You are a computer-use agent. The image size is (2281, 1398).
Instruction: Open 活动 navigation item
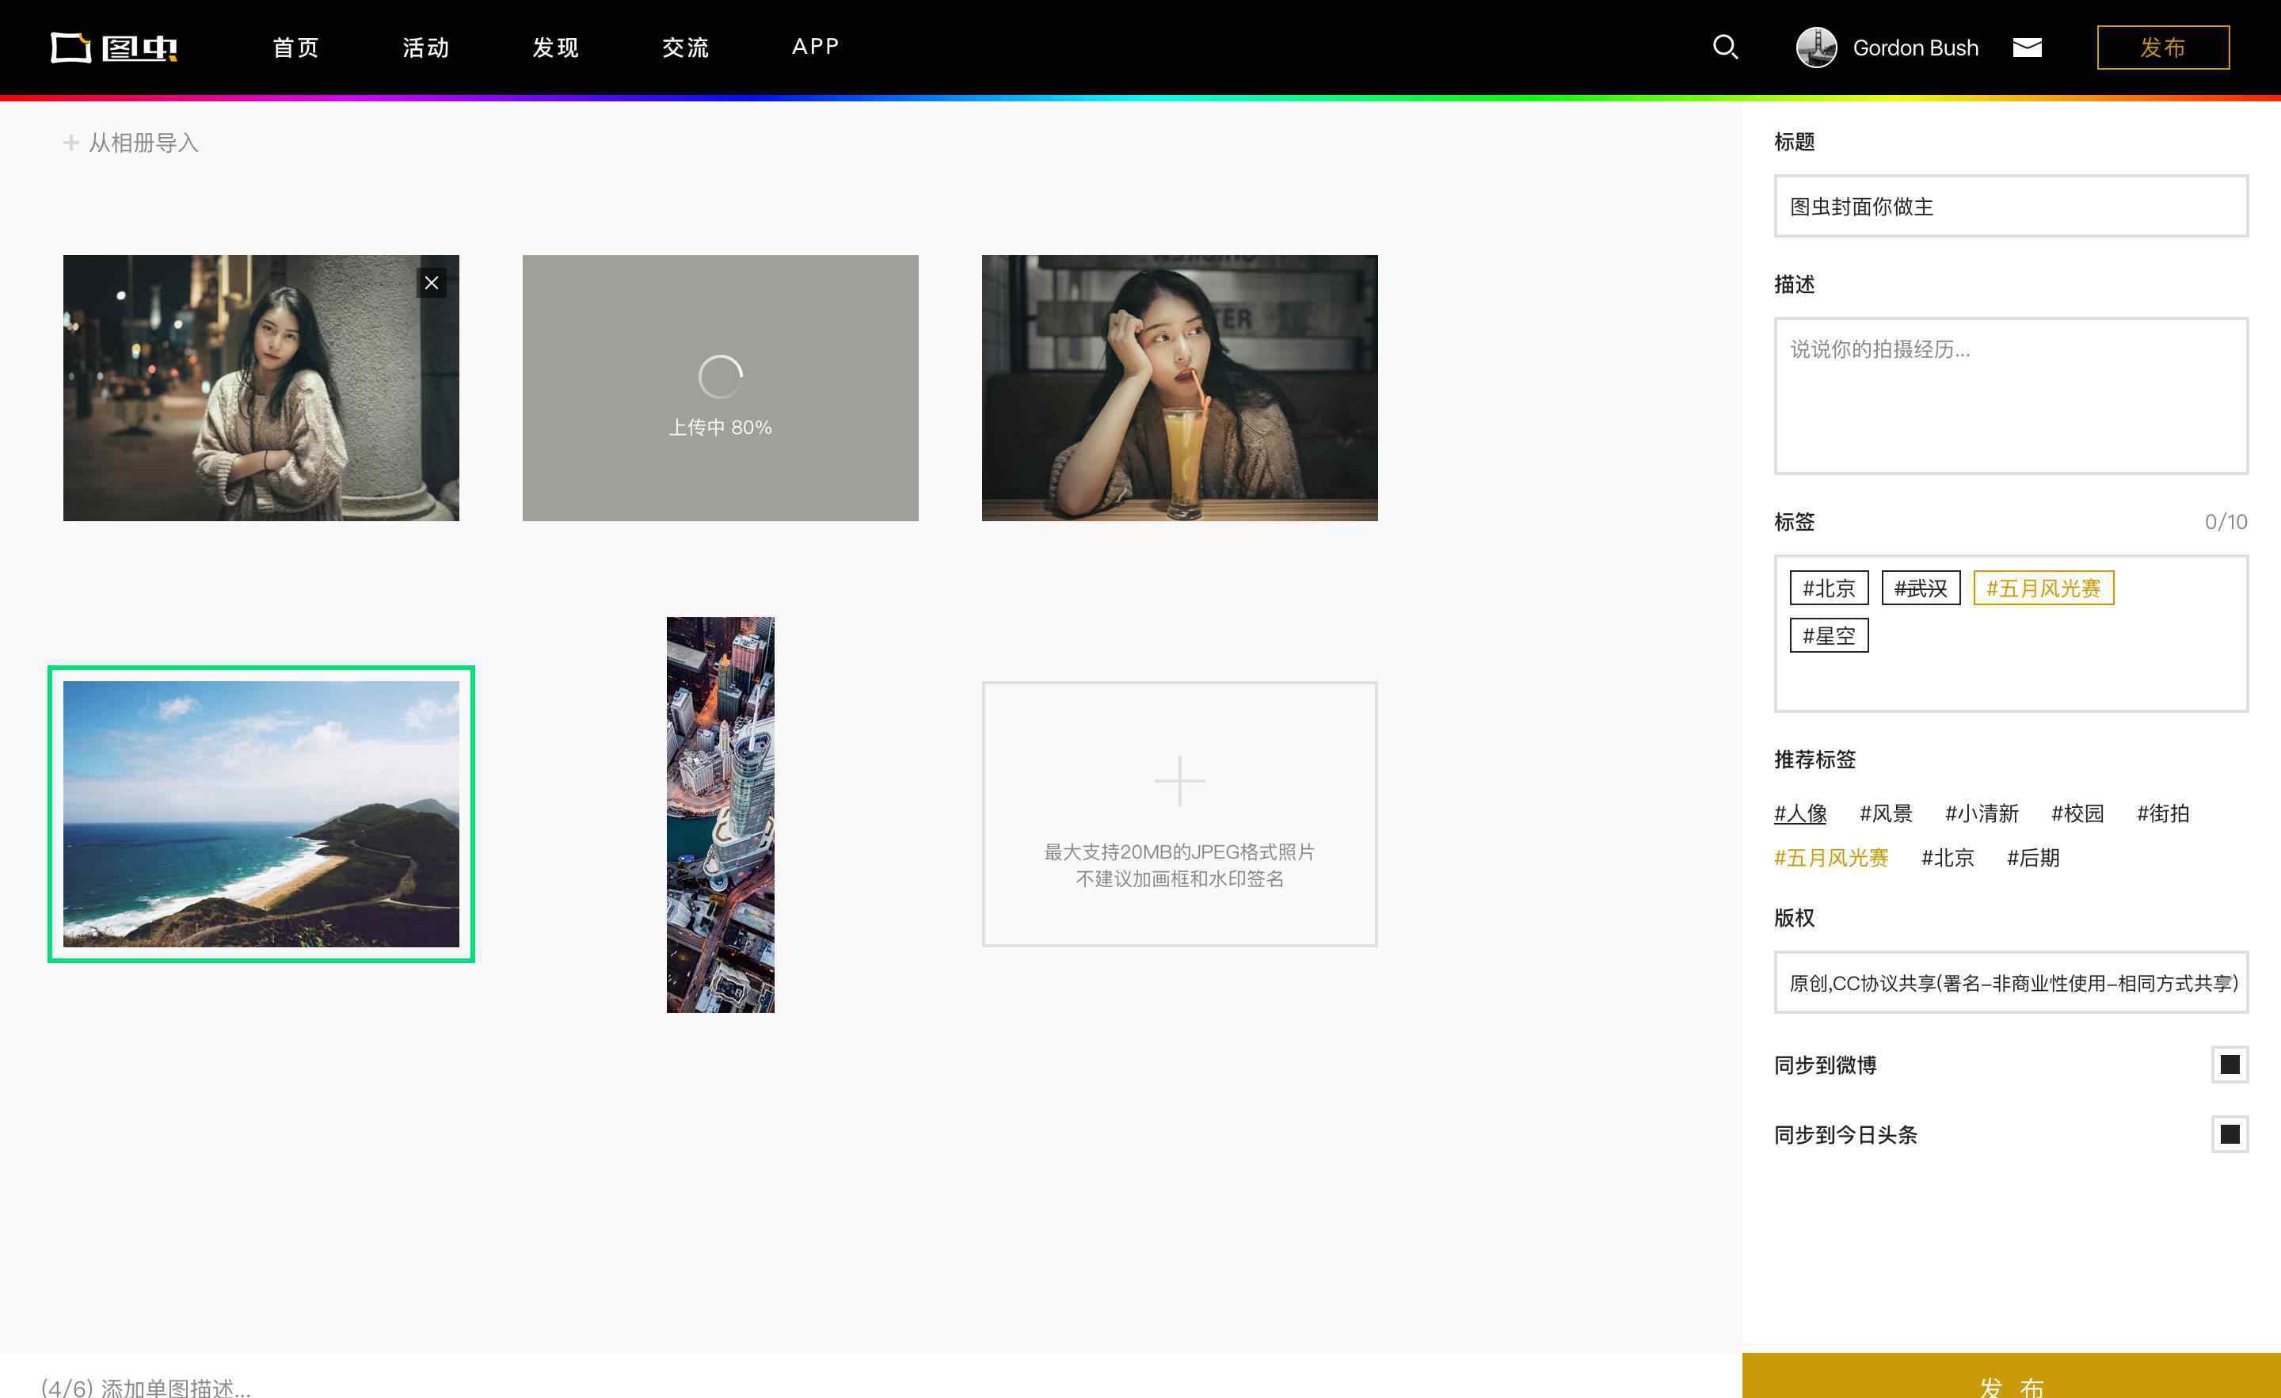coord(426,48)
